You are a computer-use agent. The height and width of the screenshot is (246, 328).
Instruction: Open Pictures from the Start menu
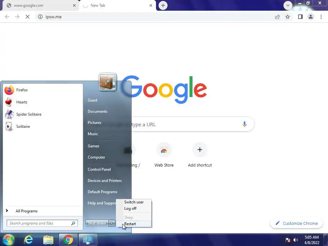point(94,123)
